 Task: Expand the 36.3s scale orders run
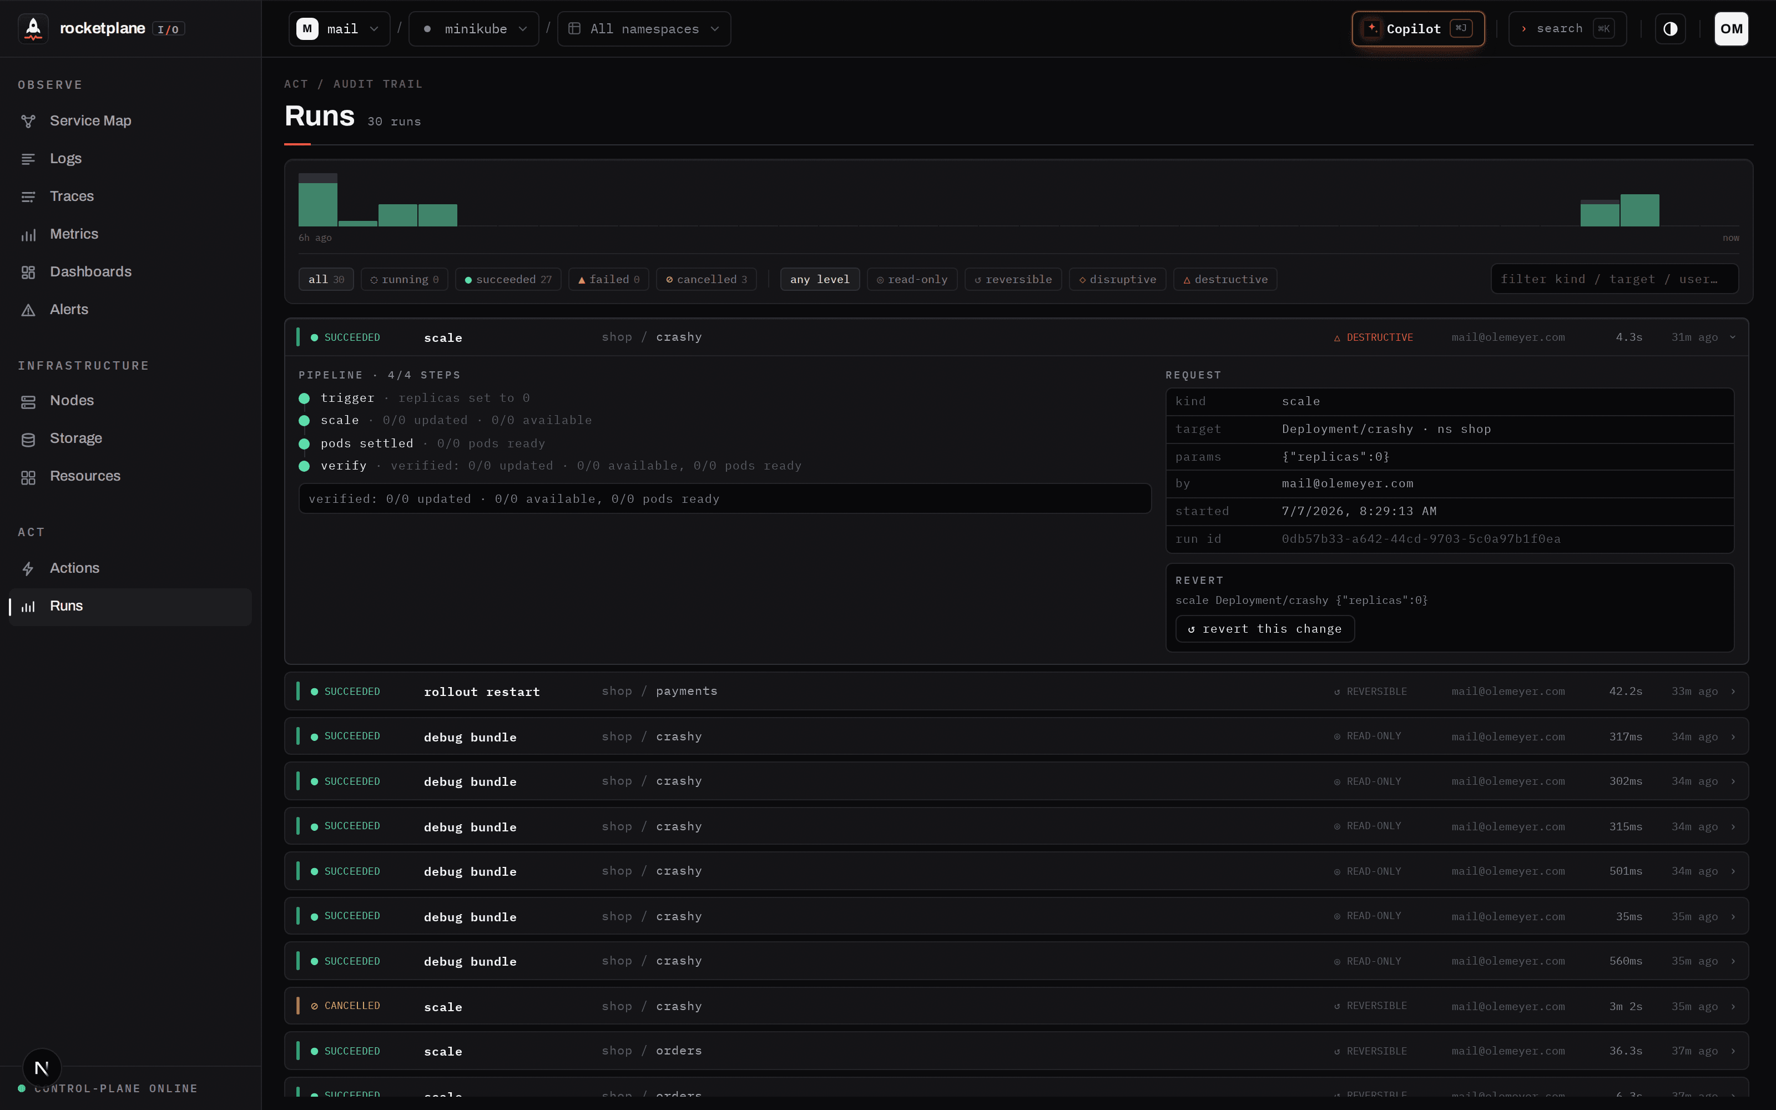[x=1016, y=1051]
